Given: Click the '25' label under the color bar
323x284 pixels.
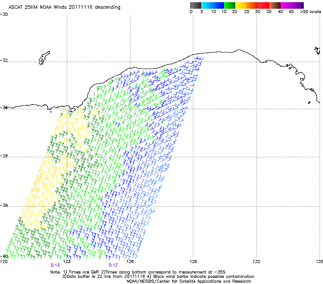Looking at the screenshot, I should (x=247, y=12).
